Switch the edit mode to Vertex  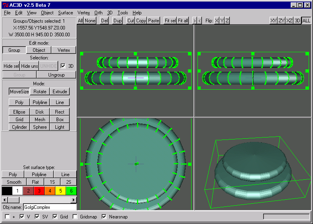(x=64, y=50)
